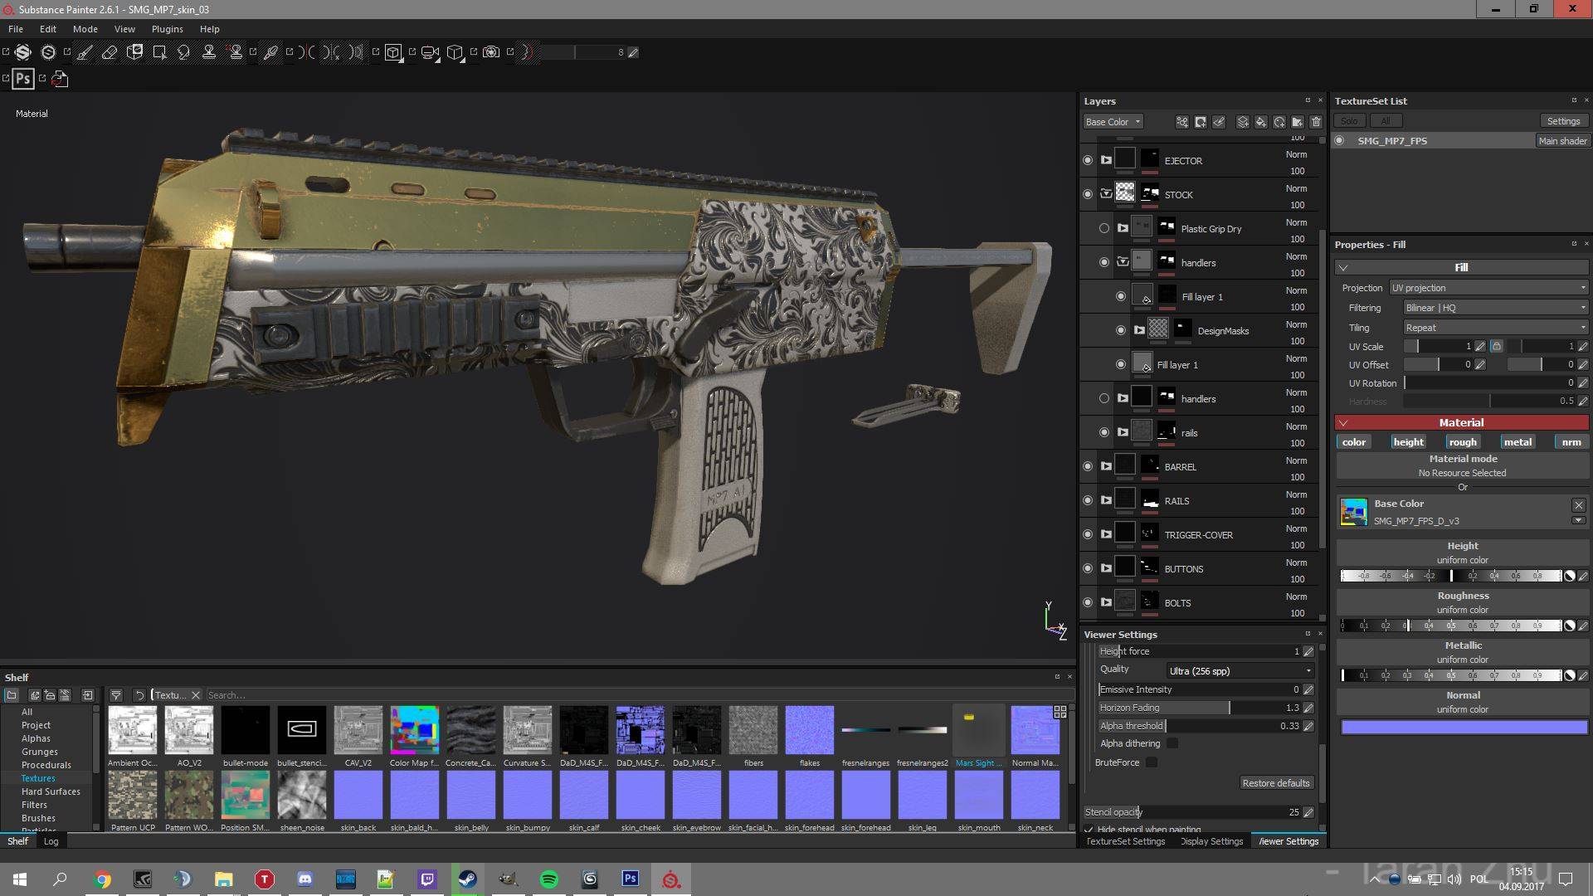Click the height channel tab

(x=1407, y=441)
